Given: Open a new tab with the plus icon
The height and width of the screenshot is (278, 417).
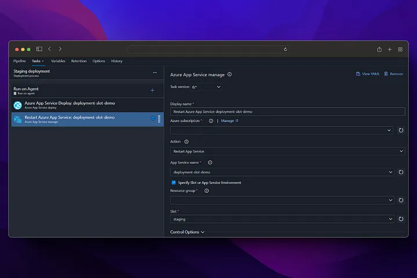Looking at the screenshot, I should [390, 49].
